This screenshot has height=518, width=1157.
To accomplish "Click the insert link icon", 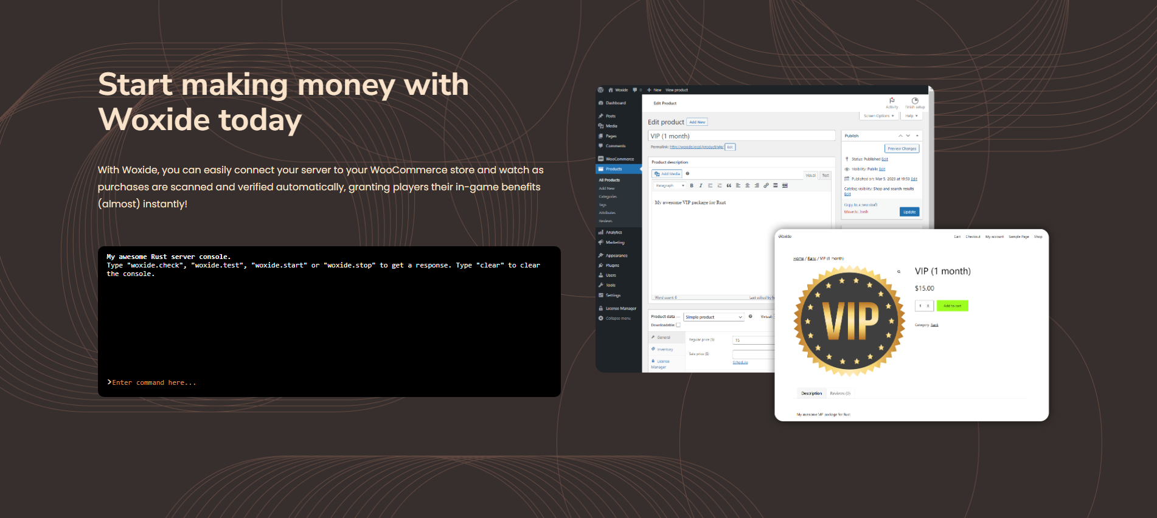I will pos(766,185).
